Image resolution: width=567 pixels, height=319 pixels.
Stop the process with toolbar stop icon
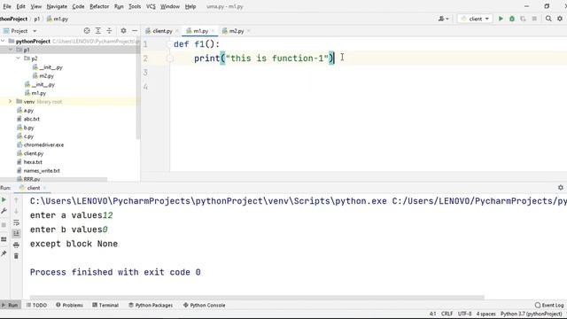pos(534,19)
